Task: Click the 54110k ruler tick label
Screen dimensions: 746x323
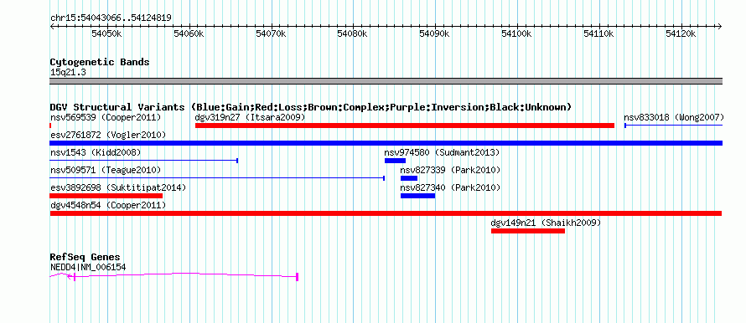Action: (x=599, y=33)
